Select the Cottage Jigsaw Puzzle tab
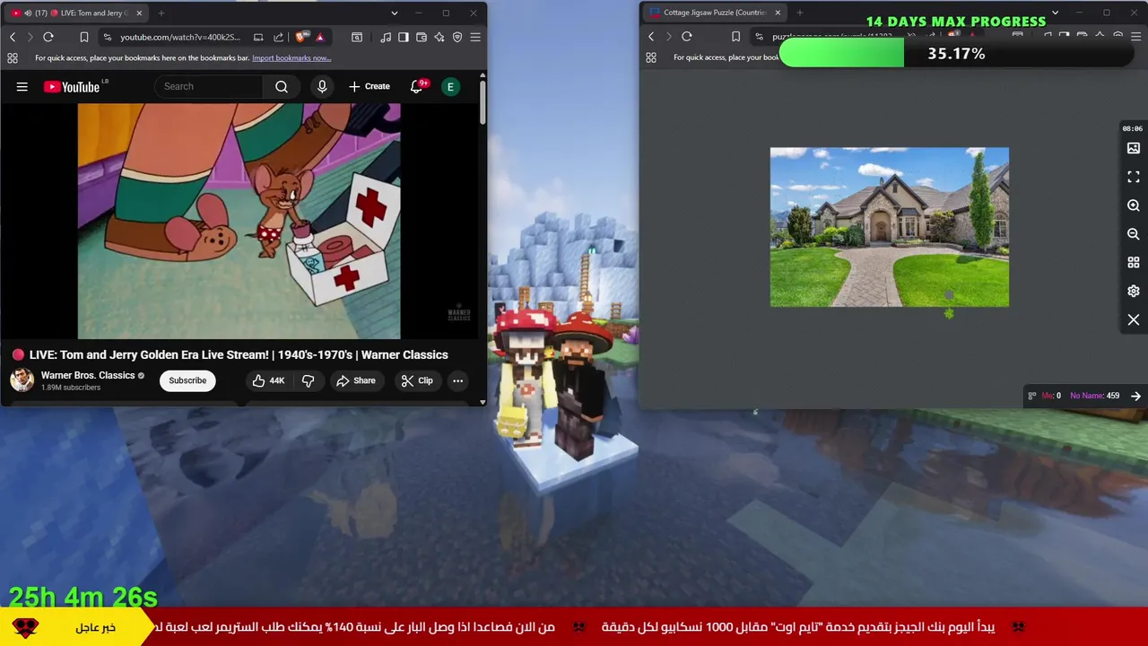This screenshot has height=646, width=1148. click(715, 13)
